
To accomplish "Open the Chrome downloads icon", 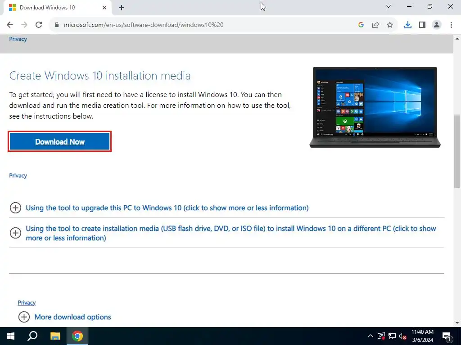I will [x=408, y=25].
